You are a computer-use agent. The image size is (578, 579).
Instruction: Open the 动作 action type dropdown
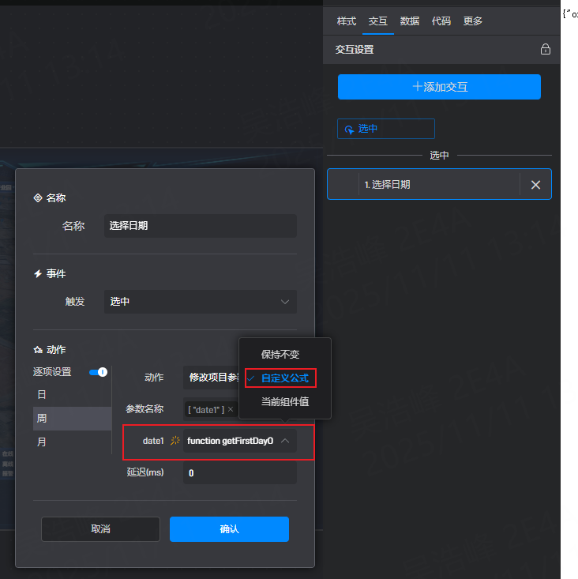[210, 378]
